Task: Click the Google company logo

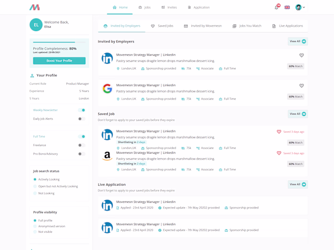Action: 107,89
